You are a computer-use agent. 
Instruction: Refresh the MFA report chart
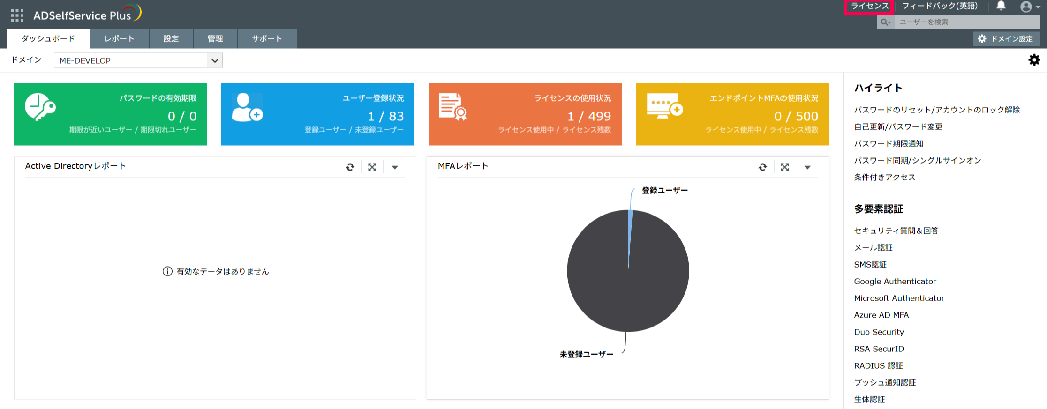(x=762, y=167)
